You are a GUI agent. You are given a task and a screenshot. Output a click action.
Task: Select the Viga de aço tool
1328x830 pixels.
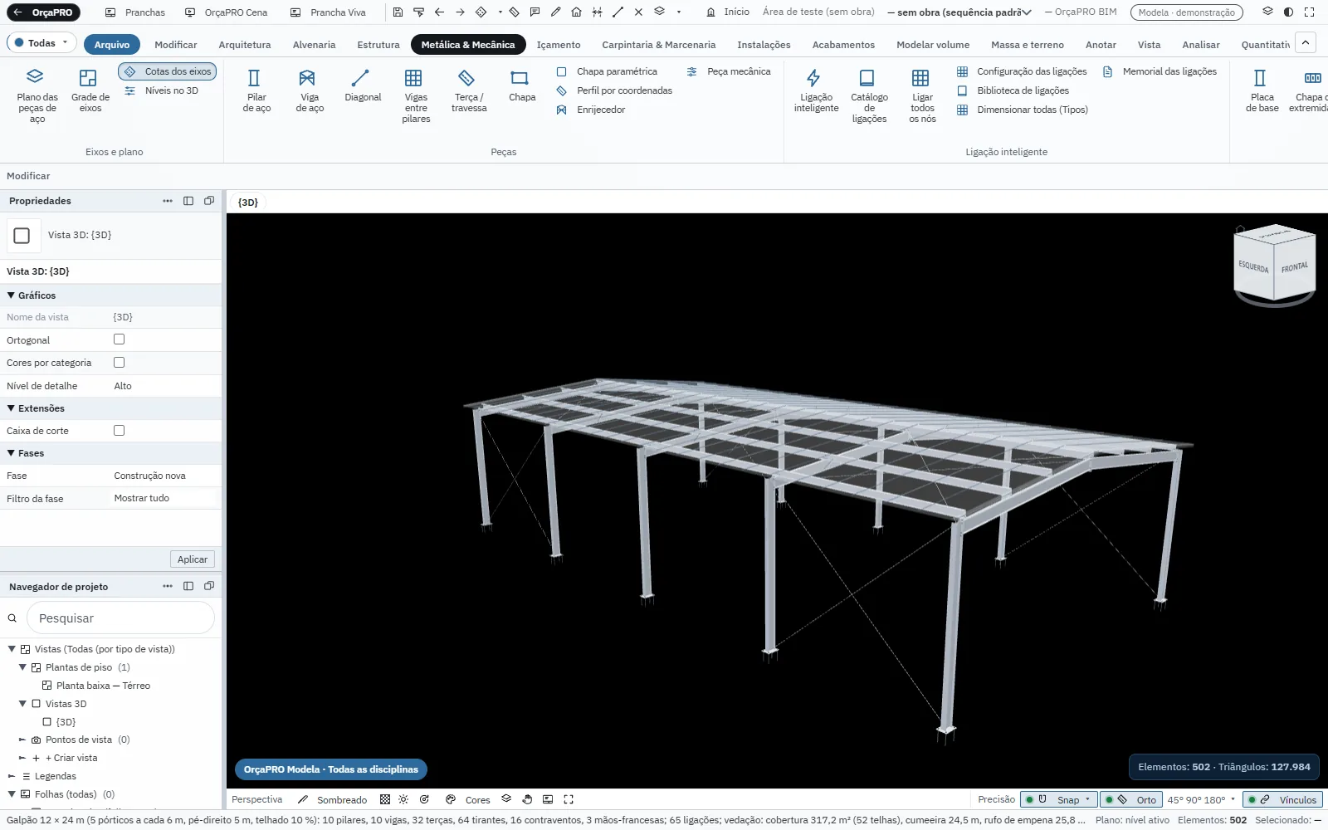point(310,91)
